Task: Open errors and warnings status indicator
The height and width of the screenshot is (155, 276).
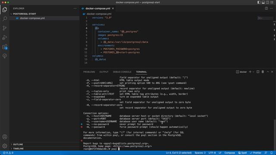Action: [8, 153]
